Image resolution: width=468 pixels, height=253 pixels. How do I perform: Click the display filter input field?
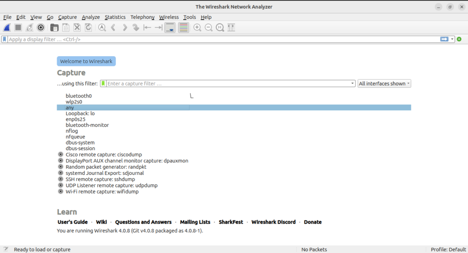tap(224, 39)
